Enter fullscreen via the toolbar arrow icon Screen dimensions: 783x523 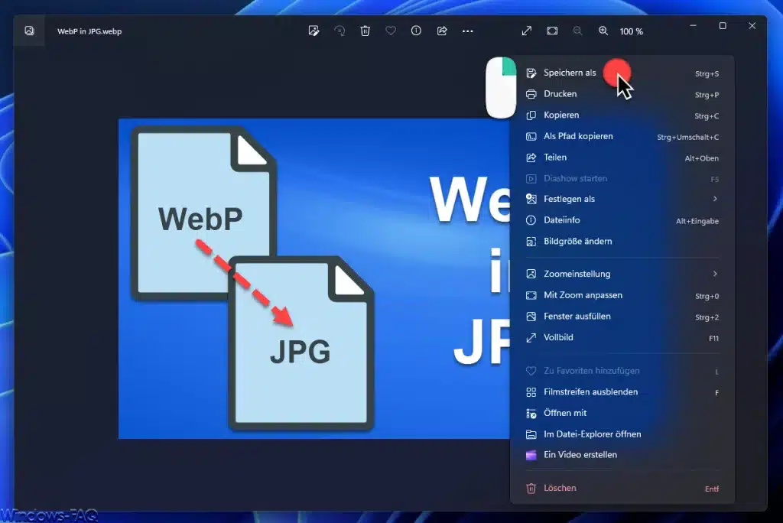pos(526,31)
